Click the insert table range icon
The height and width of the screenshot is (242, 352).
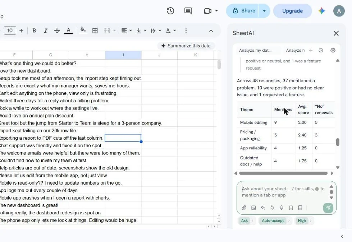click(x=253, y=208)
